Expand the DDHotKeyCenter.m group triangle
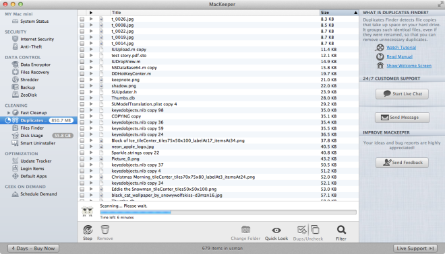 pos(91,73)
